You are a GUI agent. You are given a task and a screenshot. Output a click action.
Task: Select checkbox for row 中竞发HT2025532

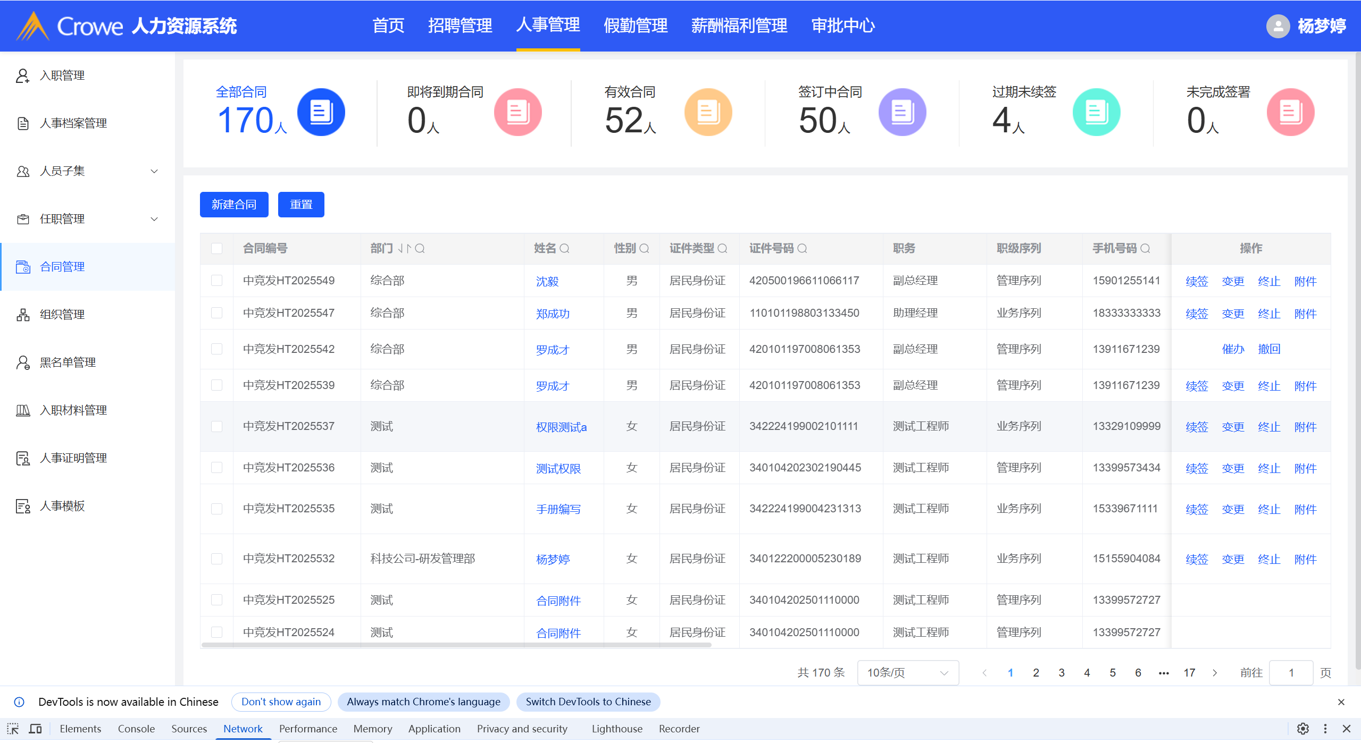click(x=216, y=559)
